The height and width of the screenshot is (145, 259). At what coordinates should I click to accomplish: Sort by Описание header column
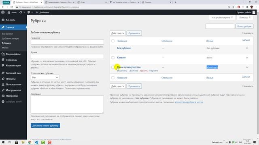point(167,41)
